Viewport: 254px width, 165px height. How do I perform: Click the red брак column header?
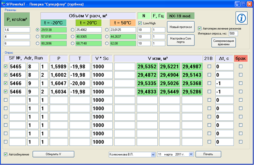[x=241, y=58]
